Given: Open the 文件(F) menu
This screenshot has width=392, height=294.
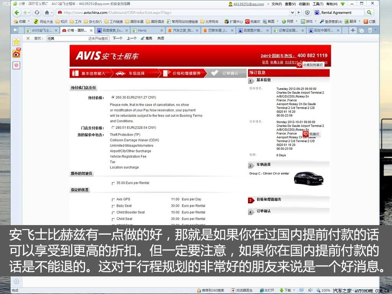Looking at the screenshot, I should point(277,4).
